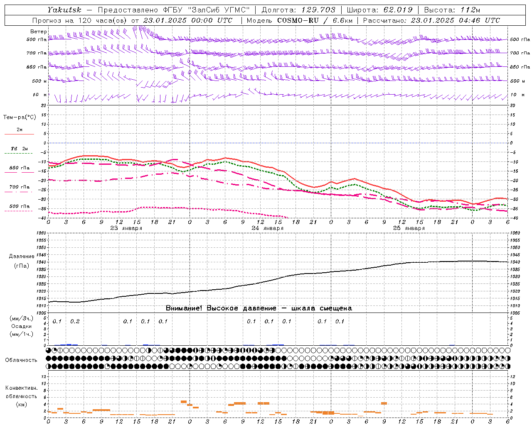Click the dash-dot line sample under 700 гПа legend

pyautogui.click(x=18, y=192)
